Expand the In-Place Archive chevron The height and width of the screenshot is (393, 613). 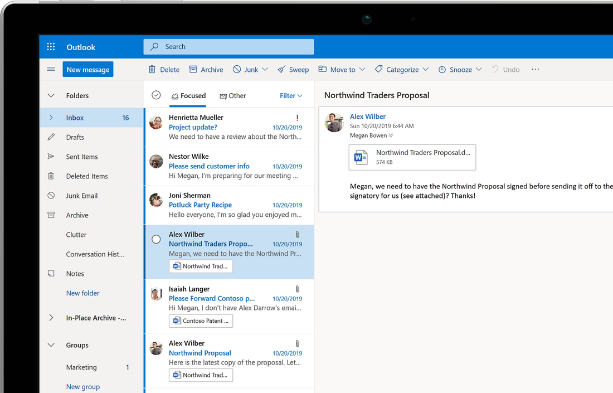pos(51,318)
